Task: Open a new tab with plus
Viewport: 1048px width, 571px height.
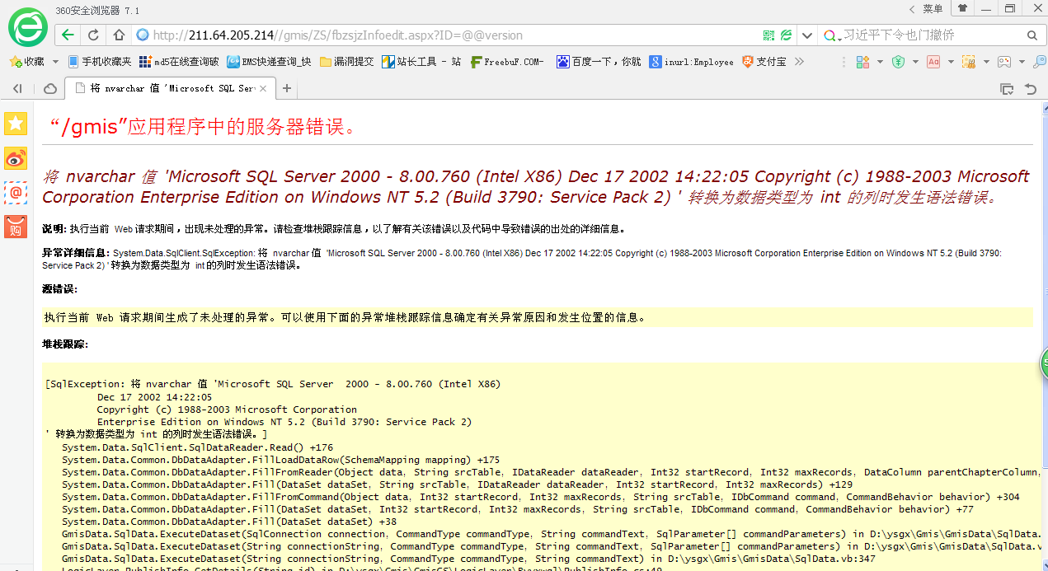Action: click(x=287, y=88)
